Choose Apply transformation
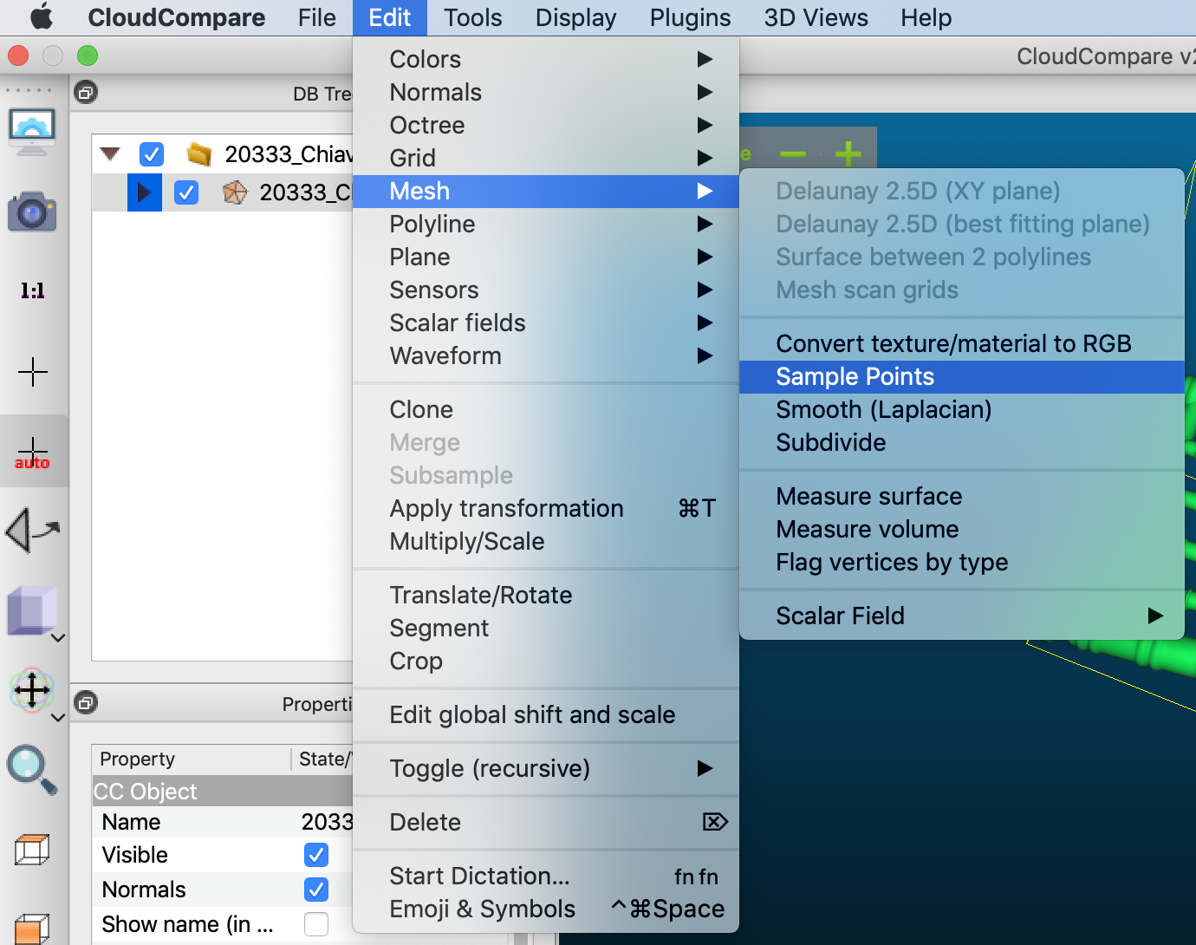Viewport: 1196px width, 945px height. [546, 508]
